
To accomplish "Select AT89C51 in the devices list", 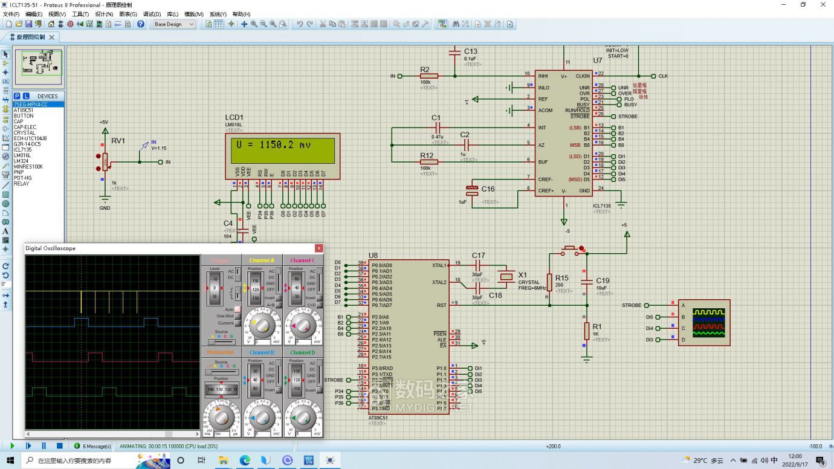I will [x=24, y=110].
